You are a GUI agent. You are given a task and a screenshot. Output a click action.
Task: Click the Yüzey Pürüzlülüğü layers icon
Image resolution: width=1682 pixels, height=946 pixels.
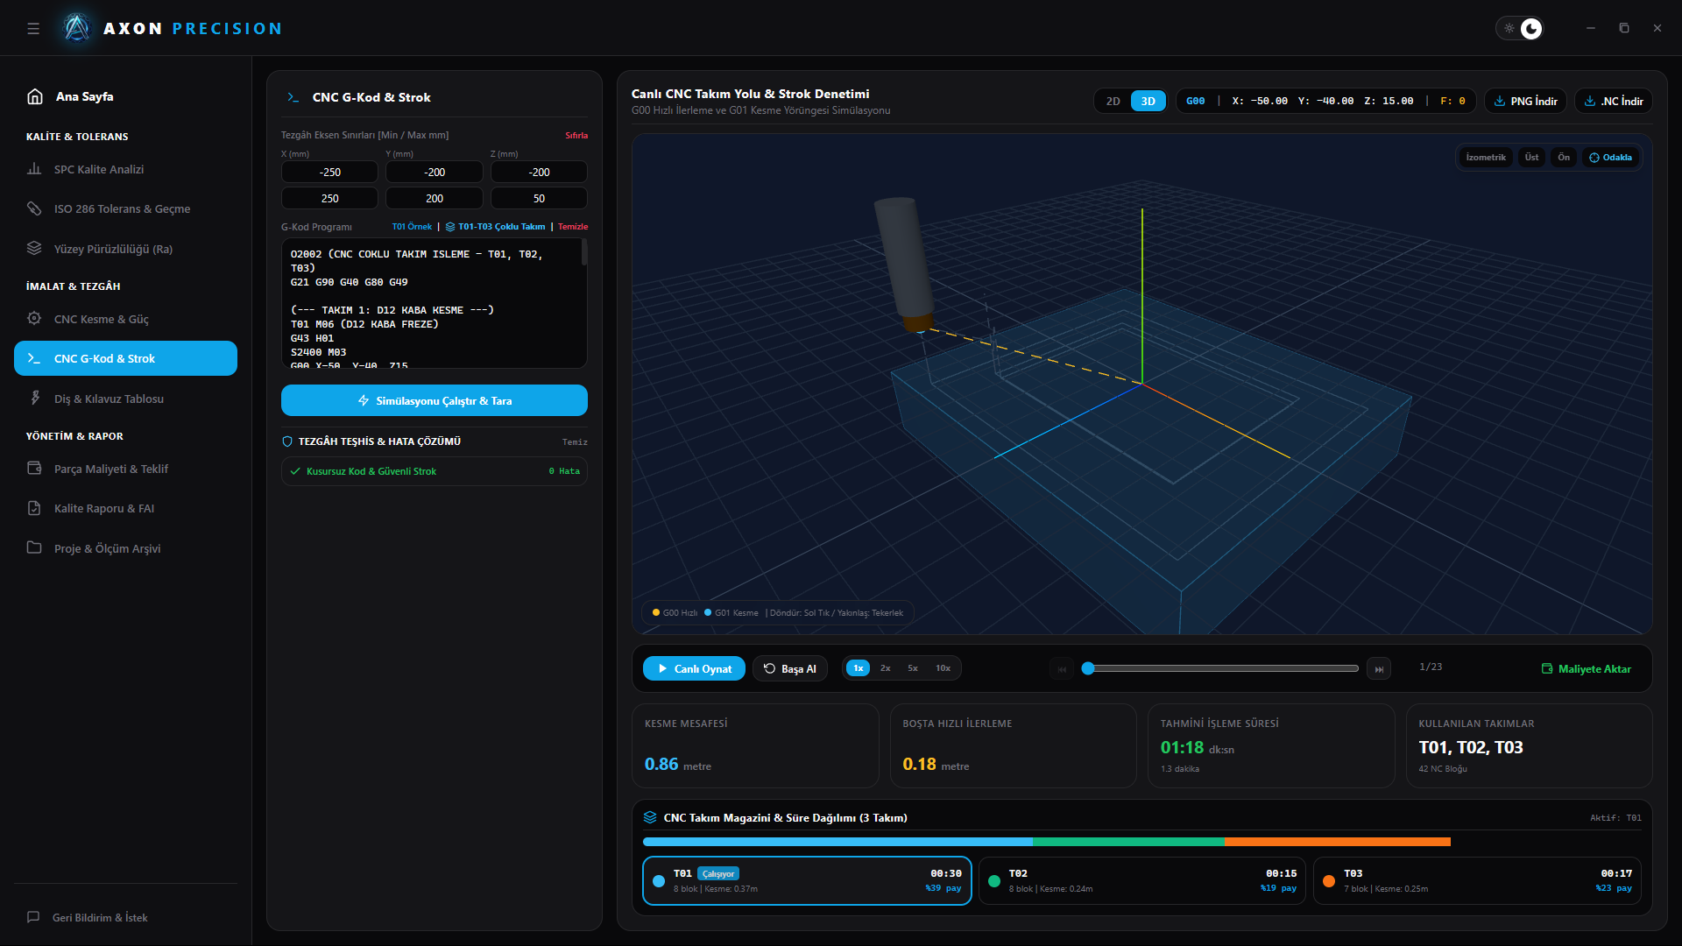[x=34, y=249]
